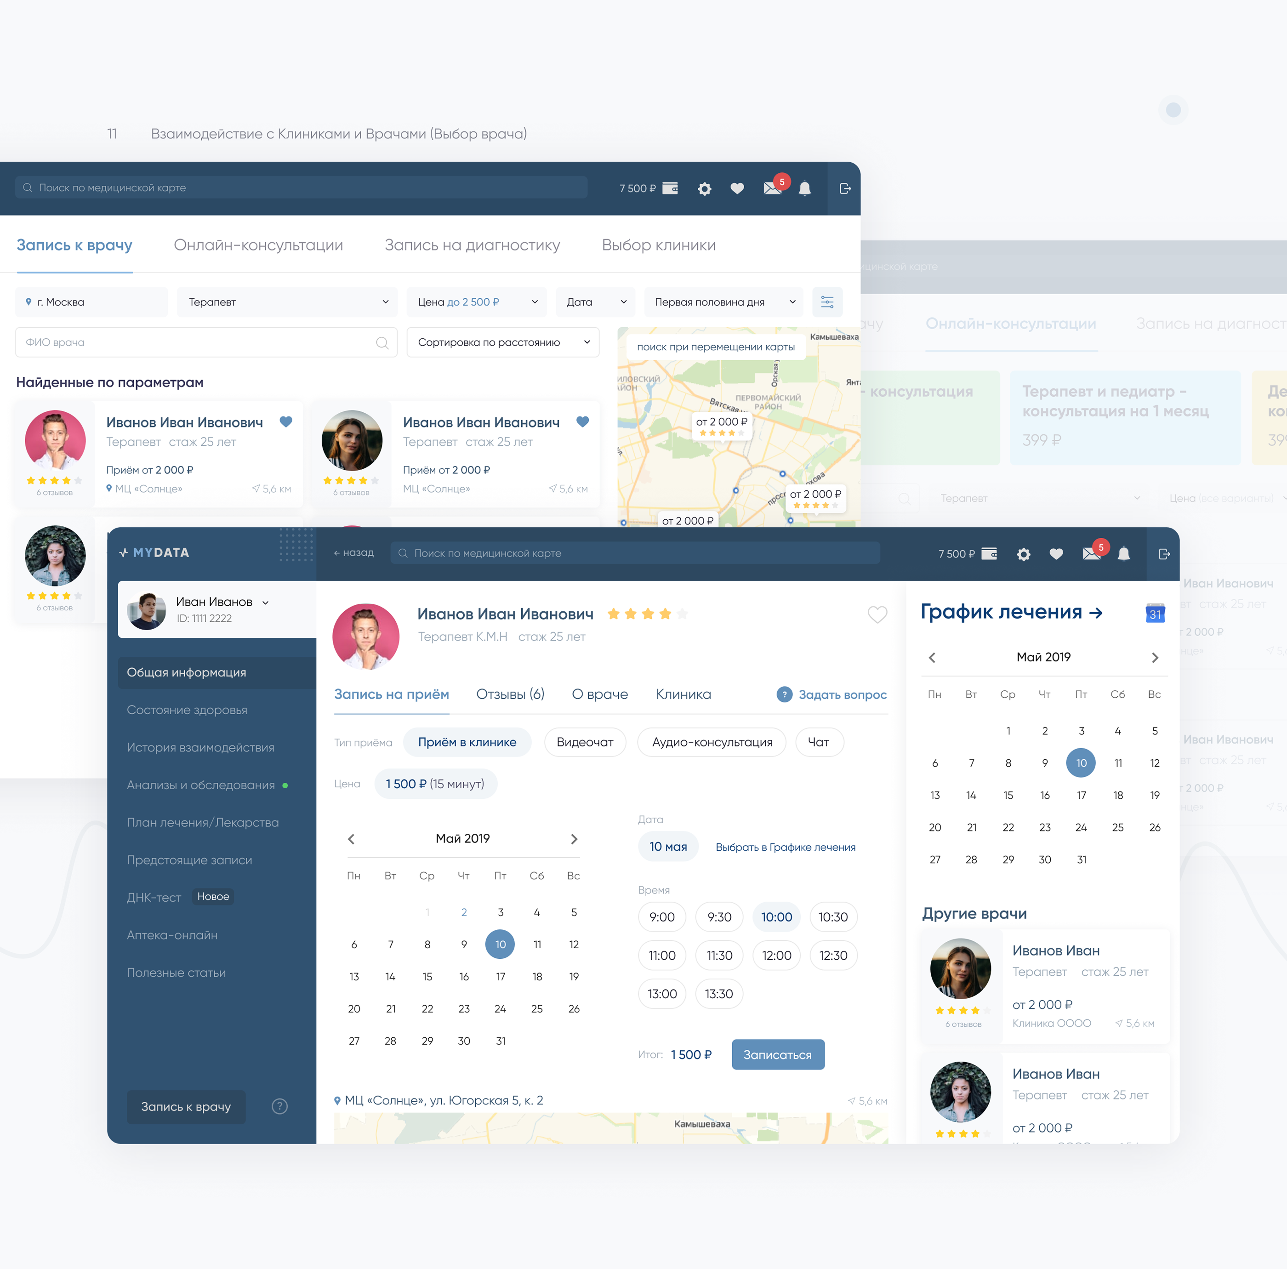Open the Терапевт specialty dropdown

coord(287,302)
